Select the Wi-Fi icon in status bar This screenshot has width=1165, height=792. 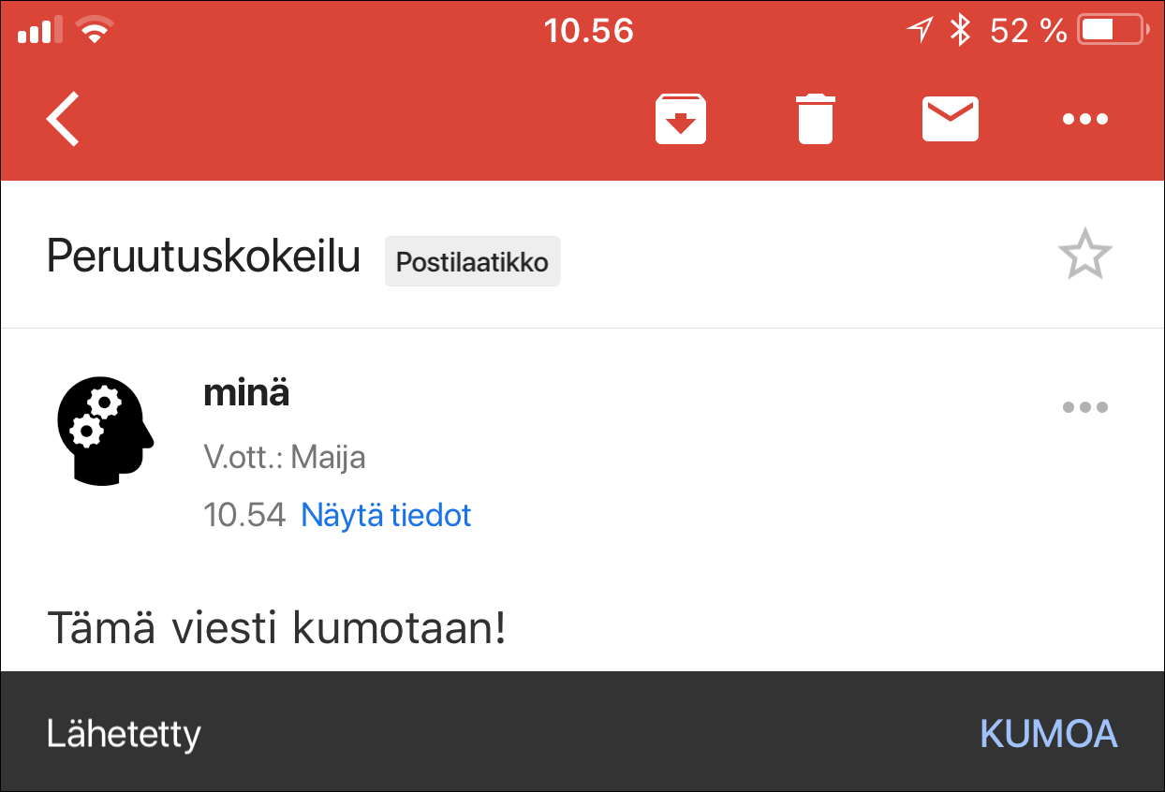(x=93, y=28)
